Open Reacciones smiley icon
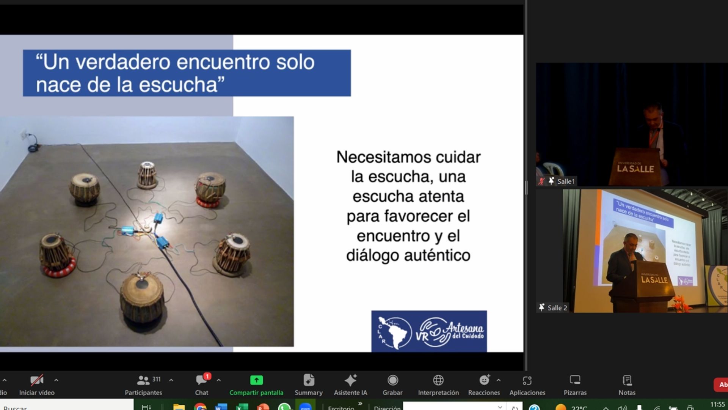Viewport: 728px width, 410px height. click(x=484, y=380)
